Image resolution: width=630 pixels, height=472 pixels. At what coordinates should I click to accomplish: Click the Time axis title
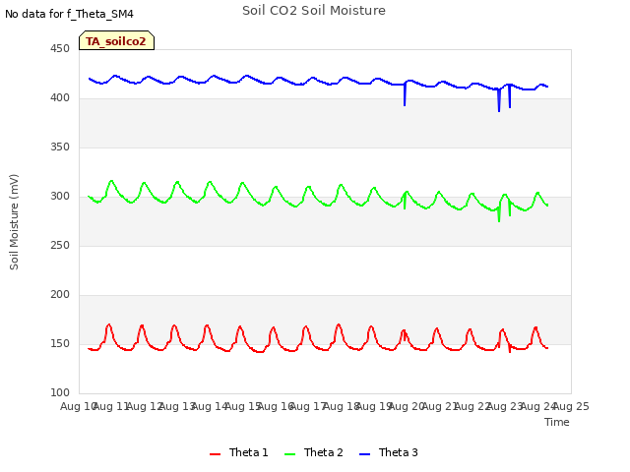pos(557,422)
